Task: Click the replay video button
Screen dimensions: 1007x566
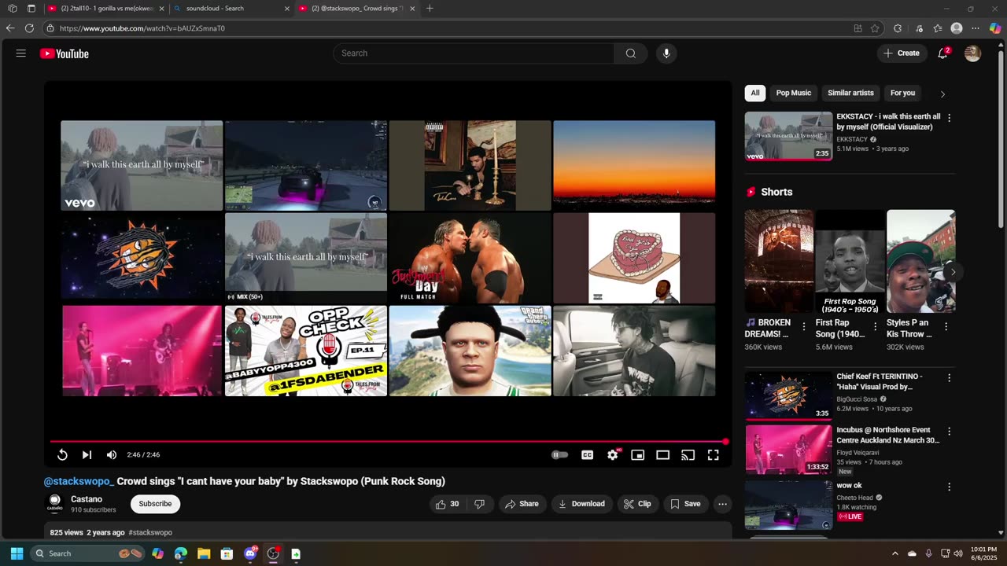Action: pos(62,454)
